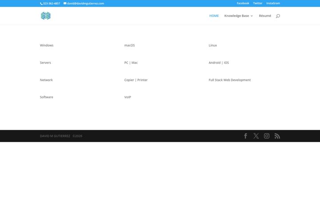The image size is (320, 200).
Task: Open the Windows category
Action: 47,45
